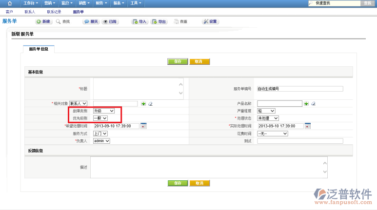Click the home icon in top bar
377x210 pixels.
point(10,3)
